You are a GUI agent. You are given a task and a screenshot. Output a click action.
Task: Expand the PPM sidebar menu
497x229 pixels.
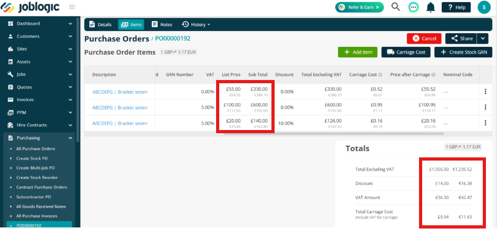[40, 113]
